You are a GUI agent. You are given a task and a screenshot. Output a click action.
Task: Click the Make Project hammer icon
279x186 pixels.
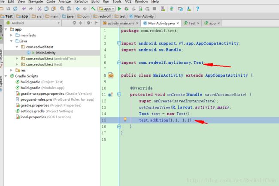(93, 9)
